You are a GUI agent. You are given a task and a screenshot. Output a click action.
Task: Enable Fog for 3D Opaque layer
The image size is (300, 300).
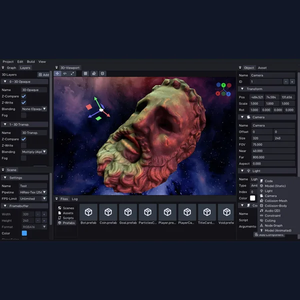point(23,115)
